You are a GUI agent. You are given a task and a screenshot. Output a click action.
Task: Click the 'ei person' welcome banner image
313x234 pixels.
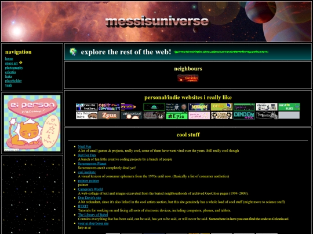point(32,123)
